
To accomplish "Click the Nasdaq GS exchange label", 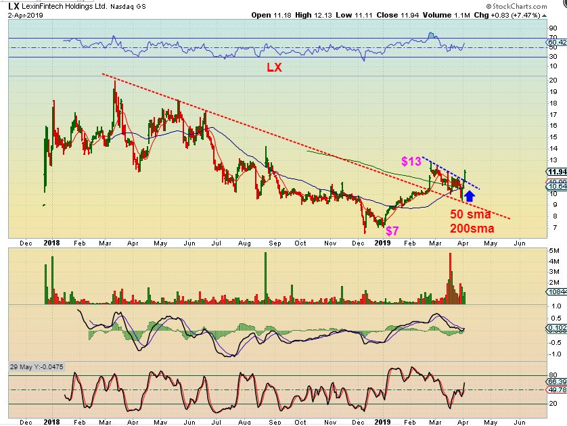I will coord(128,7).
